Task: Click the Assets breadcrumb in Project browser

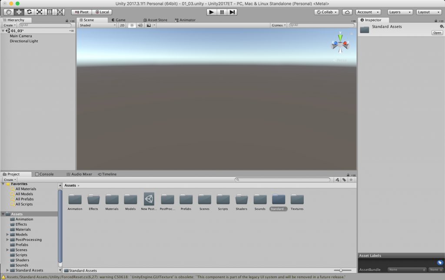Action: coord(70,186)
